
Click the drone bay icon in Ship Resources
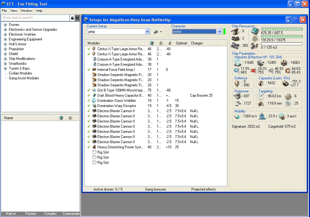coord(255,46)
